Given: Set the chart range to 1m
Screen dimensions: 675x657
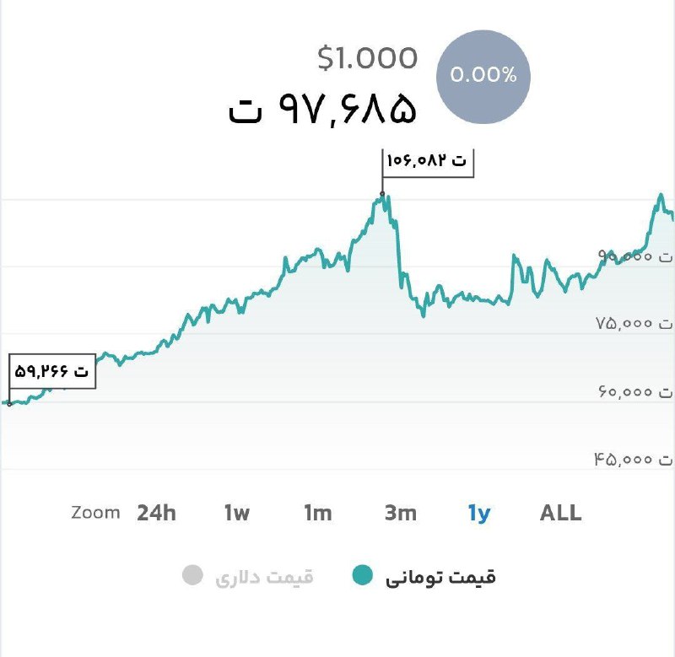Looking at the screenshot, I should [x=318, y=513].
